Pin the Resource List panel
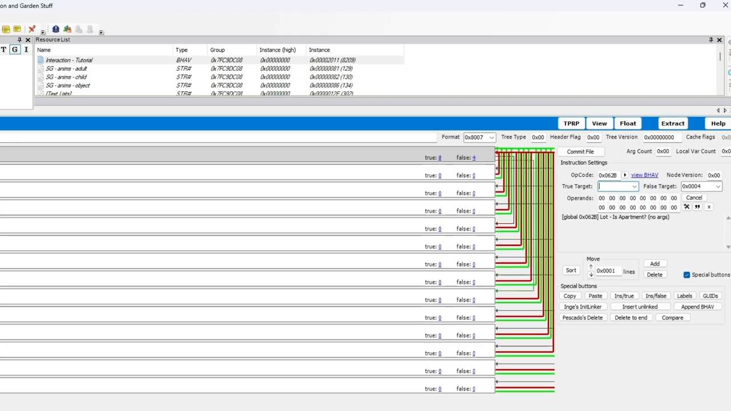Screen dimensions: 731x411 [710, 40]
